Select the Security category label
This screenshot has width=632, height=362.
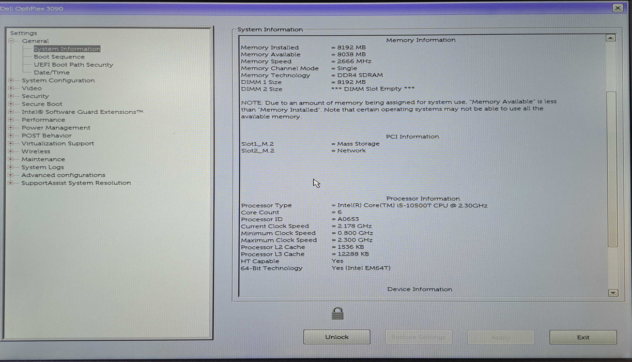[x=35, y=96]
